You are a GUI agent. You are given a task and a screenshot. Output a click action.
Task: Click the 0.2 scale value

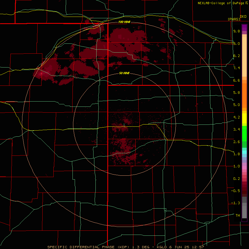237,179
